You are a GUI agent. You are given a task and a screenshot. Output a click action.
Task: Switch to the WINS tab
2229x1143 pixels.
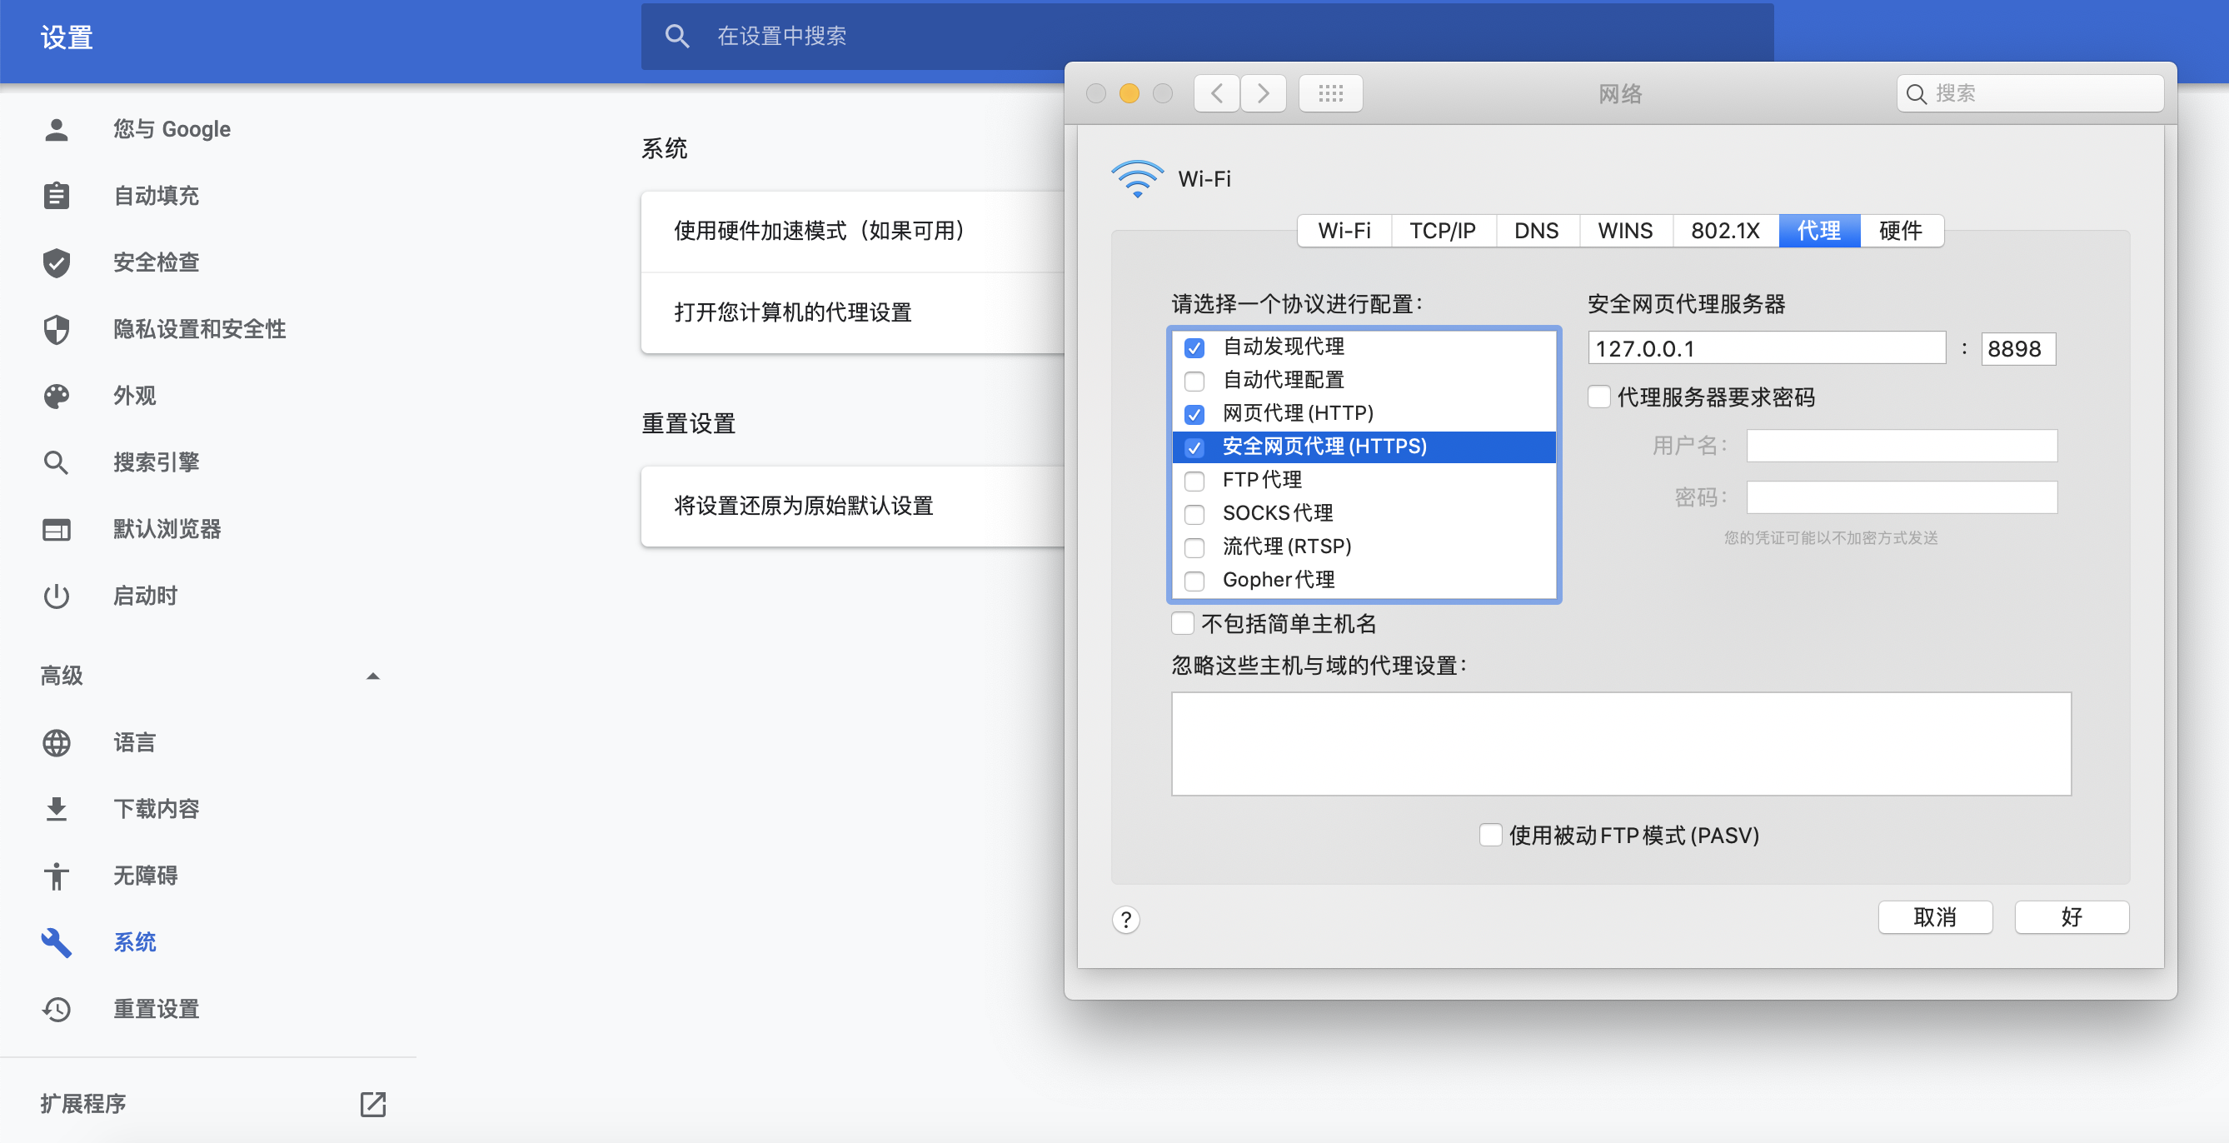[x=1626, y=231]
